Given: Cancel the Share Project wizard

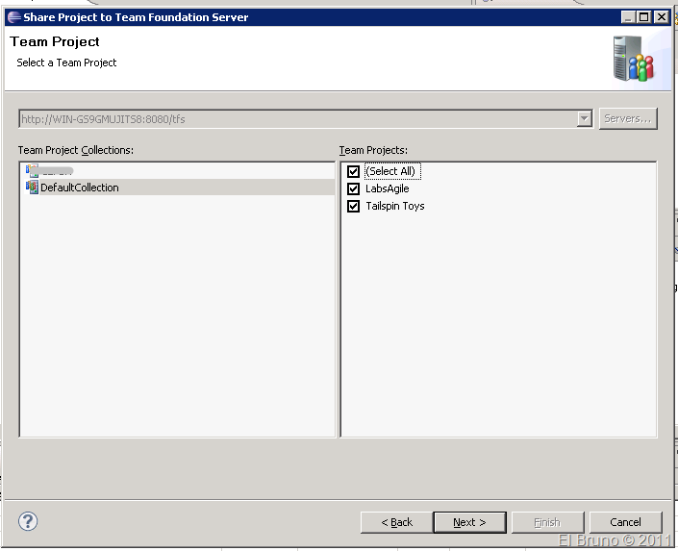Looking at the screenshot, I should 625,522.
